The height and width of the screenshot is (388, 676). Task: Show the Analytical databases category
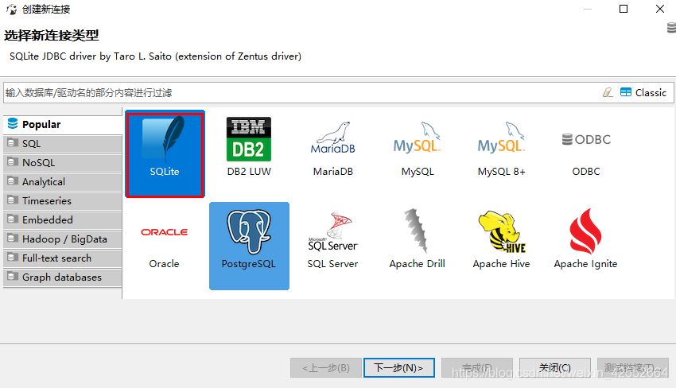pyautogui.click(x=63, y=182)
